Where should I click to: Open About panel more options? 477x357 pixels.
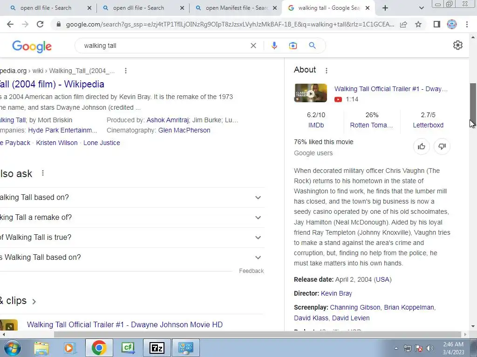click(x=327, y=71)
